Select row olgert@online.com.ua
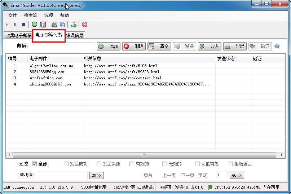The width and height of the screenshot is (291, 194). coord(146,66)
